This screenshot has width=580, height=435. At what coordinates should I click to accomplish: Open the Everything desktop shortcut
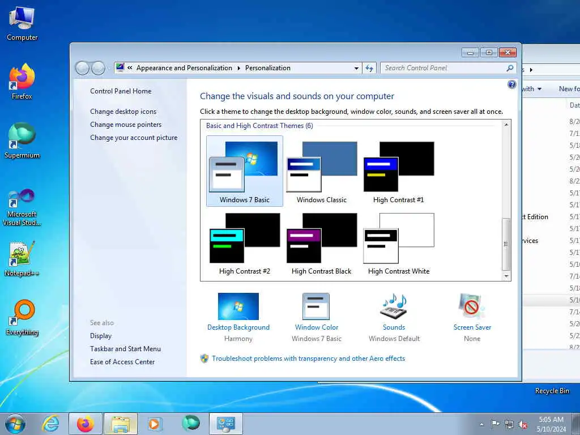click(22, 318)
